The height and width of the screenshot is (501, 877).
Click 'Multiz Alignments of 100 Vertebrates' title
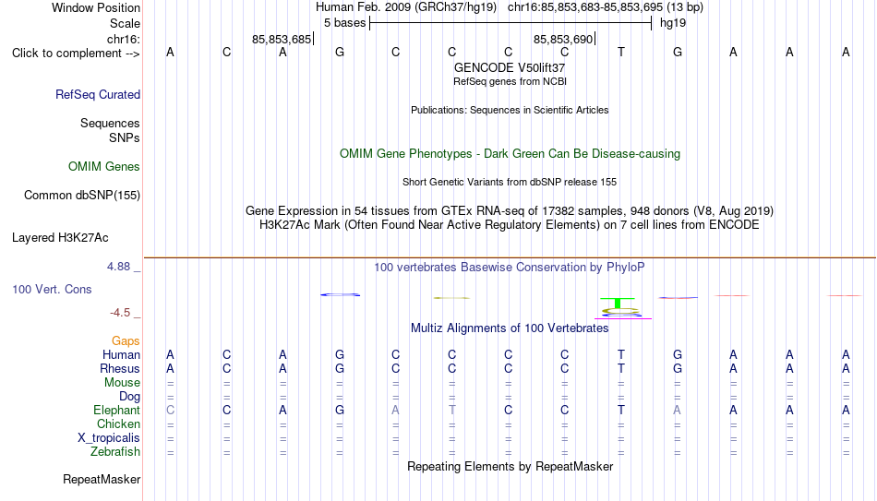(x=510, y=328)
